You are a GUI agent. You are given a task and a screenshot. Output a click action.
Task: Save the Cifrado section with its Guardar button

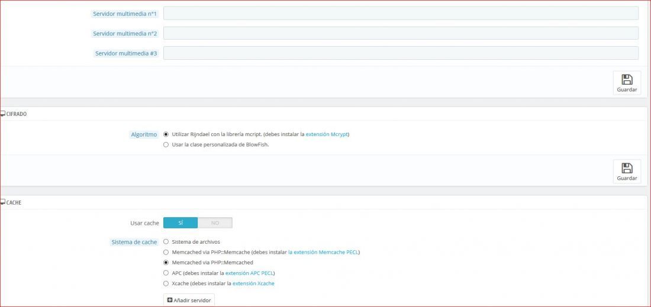click(627, 172)
